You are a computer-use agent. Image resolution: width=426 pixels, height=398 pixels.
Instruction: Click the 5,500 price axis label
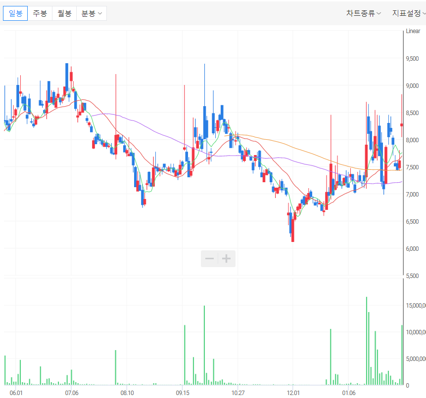(412, 276)
